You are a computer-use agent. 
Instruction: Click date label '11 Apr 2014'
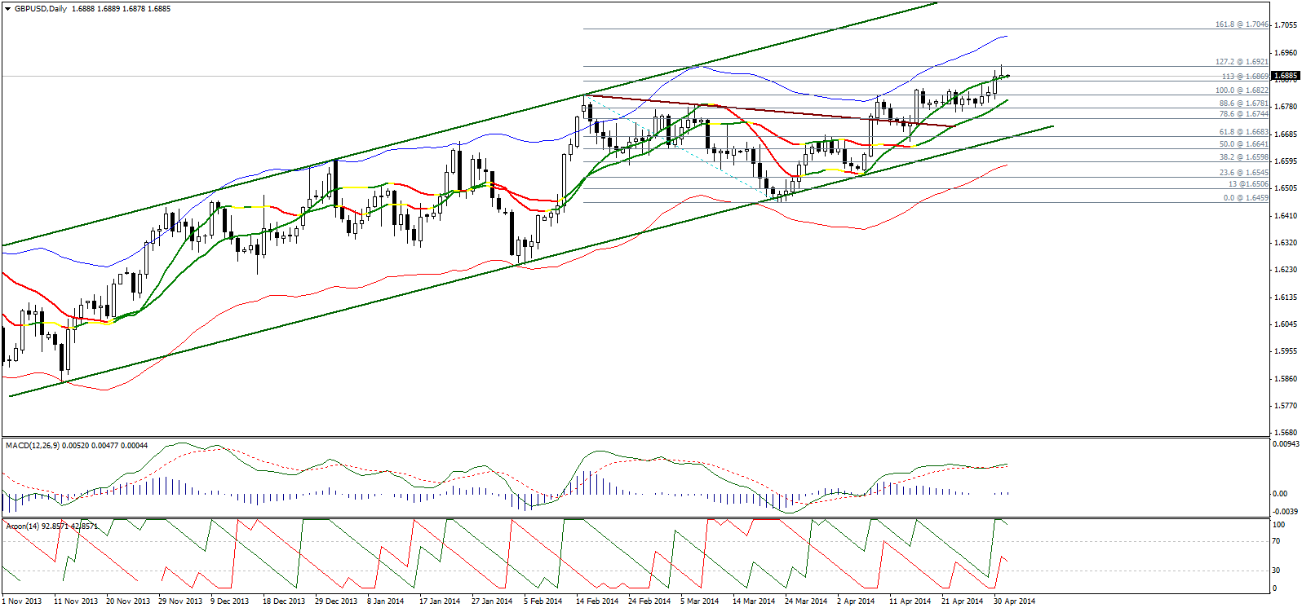(x=910, y=601)
